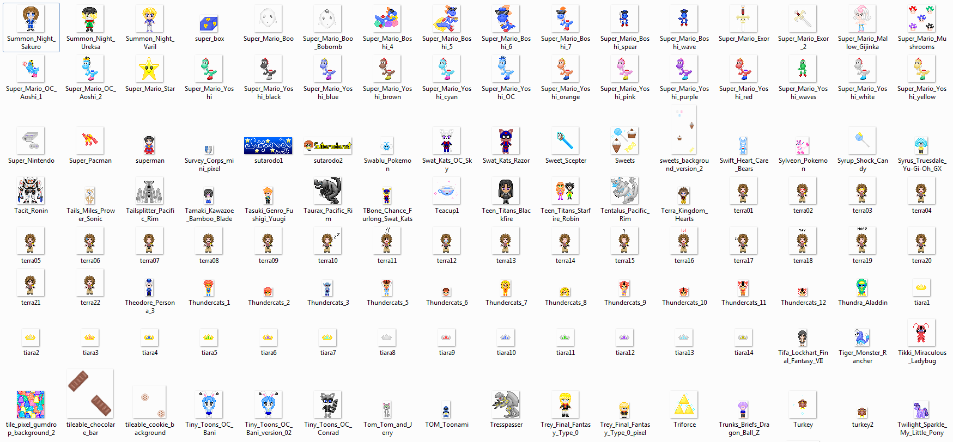Select the Thundercats_7 file icon

coord(506,288)
